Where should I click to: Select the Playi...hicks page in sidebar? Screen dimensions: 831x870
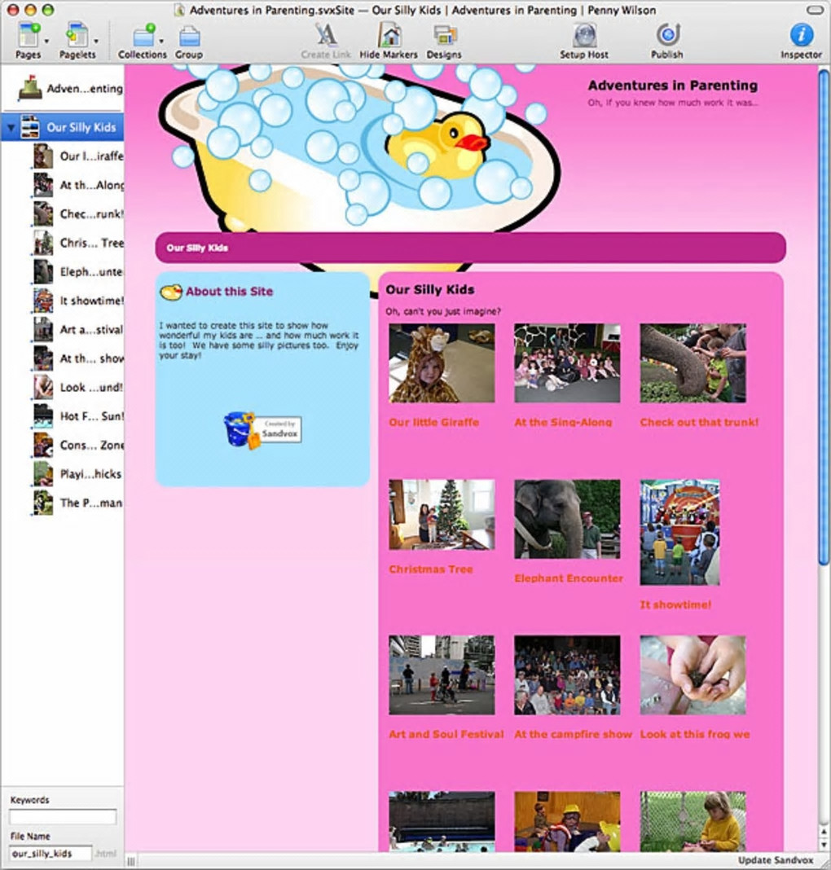point(77,473)
